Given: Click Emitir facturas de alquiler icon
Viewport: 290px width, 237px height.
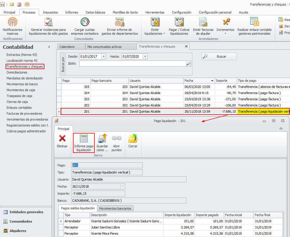Looking at the screenshot, I should pyautogui.click(x=203, y=22).
